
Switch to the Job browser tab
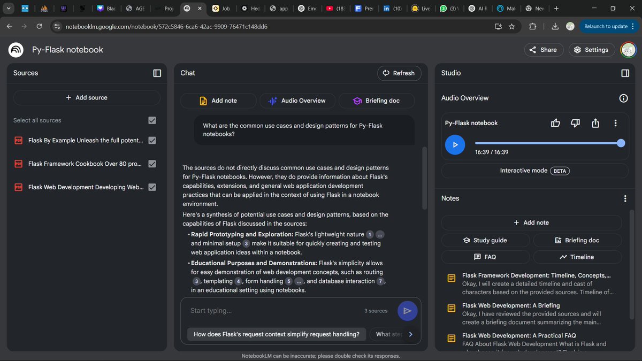click(220, 9)
